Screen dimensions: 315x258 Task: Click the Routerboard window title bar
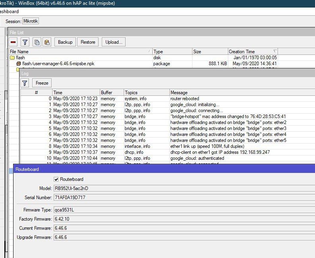click(x=164, y=169)
